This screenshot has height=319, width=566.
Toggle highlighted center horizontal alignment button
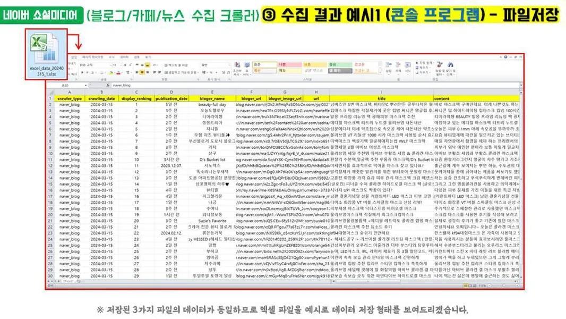(142, 72)
